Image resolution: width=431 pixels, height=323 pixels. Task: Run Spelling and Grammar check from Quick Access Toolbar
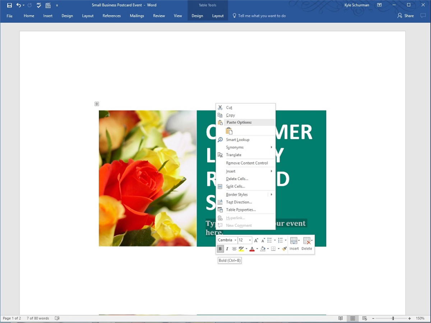pos(38,5)
